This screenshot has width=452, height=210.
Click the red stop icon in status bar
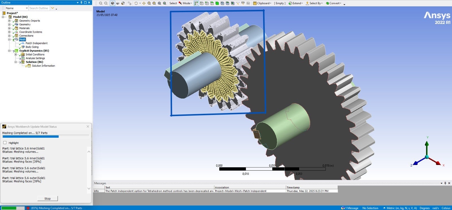pyautogui.click(x=28, y=208)
